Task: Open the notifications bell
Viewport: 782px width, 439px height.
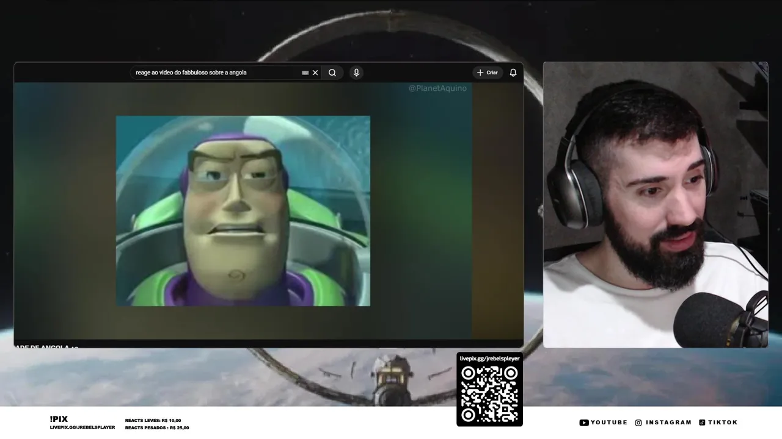Action: [x=513, y=73]
